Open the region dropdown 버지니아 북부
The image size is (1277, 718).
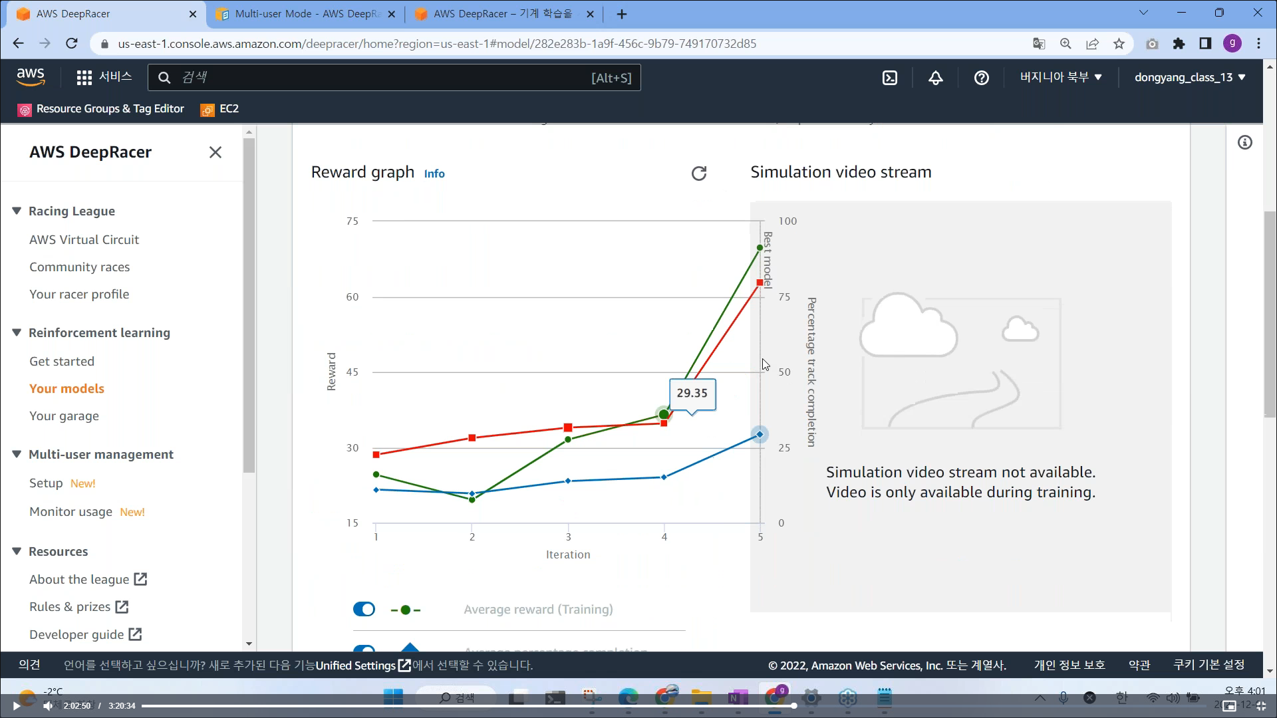click(x=1061, y=77)
